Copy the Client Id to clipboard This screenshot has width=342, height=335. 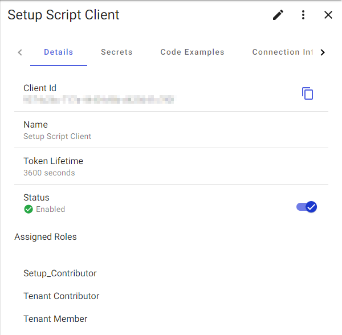pyautogui.click(x=307, y=93)
